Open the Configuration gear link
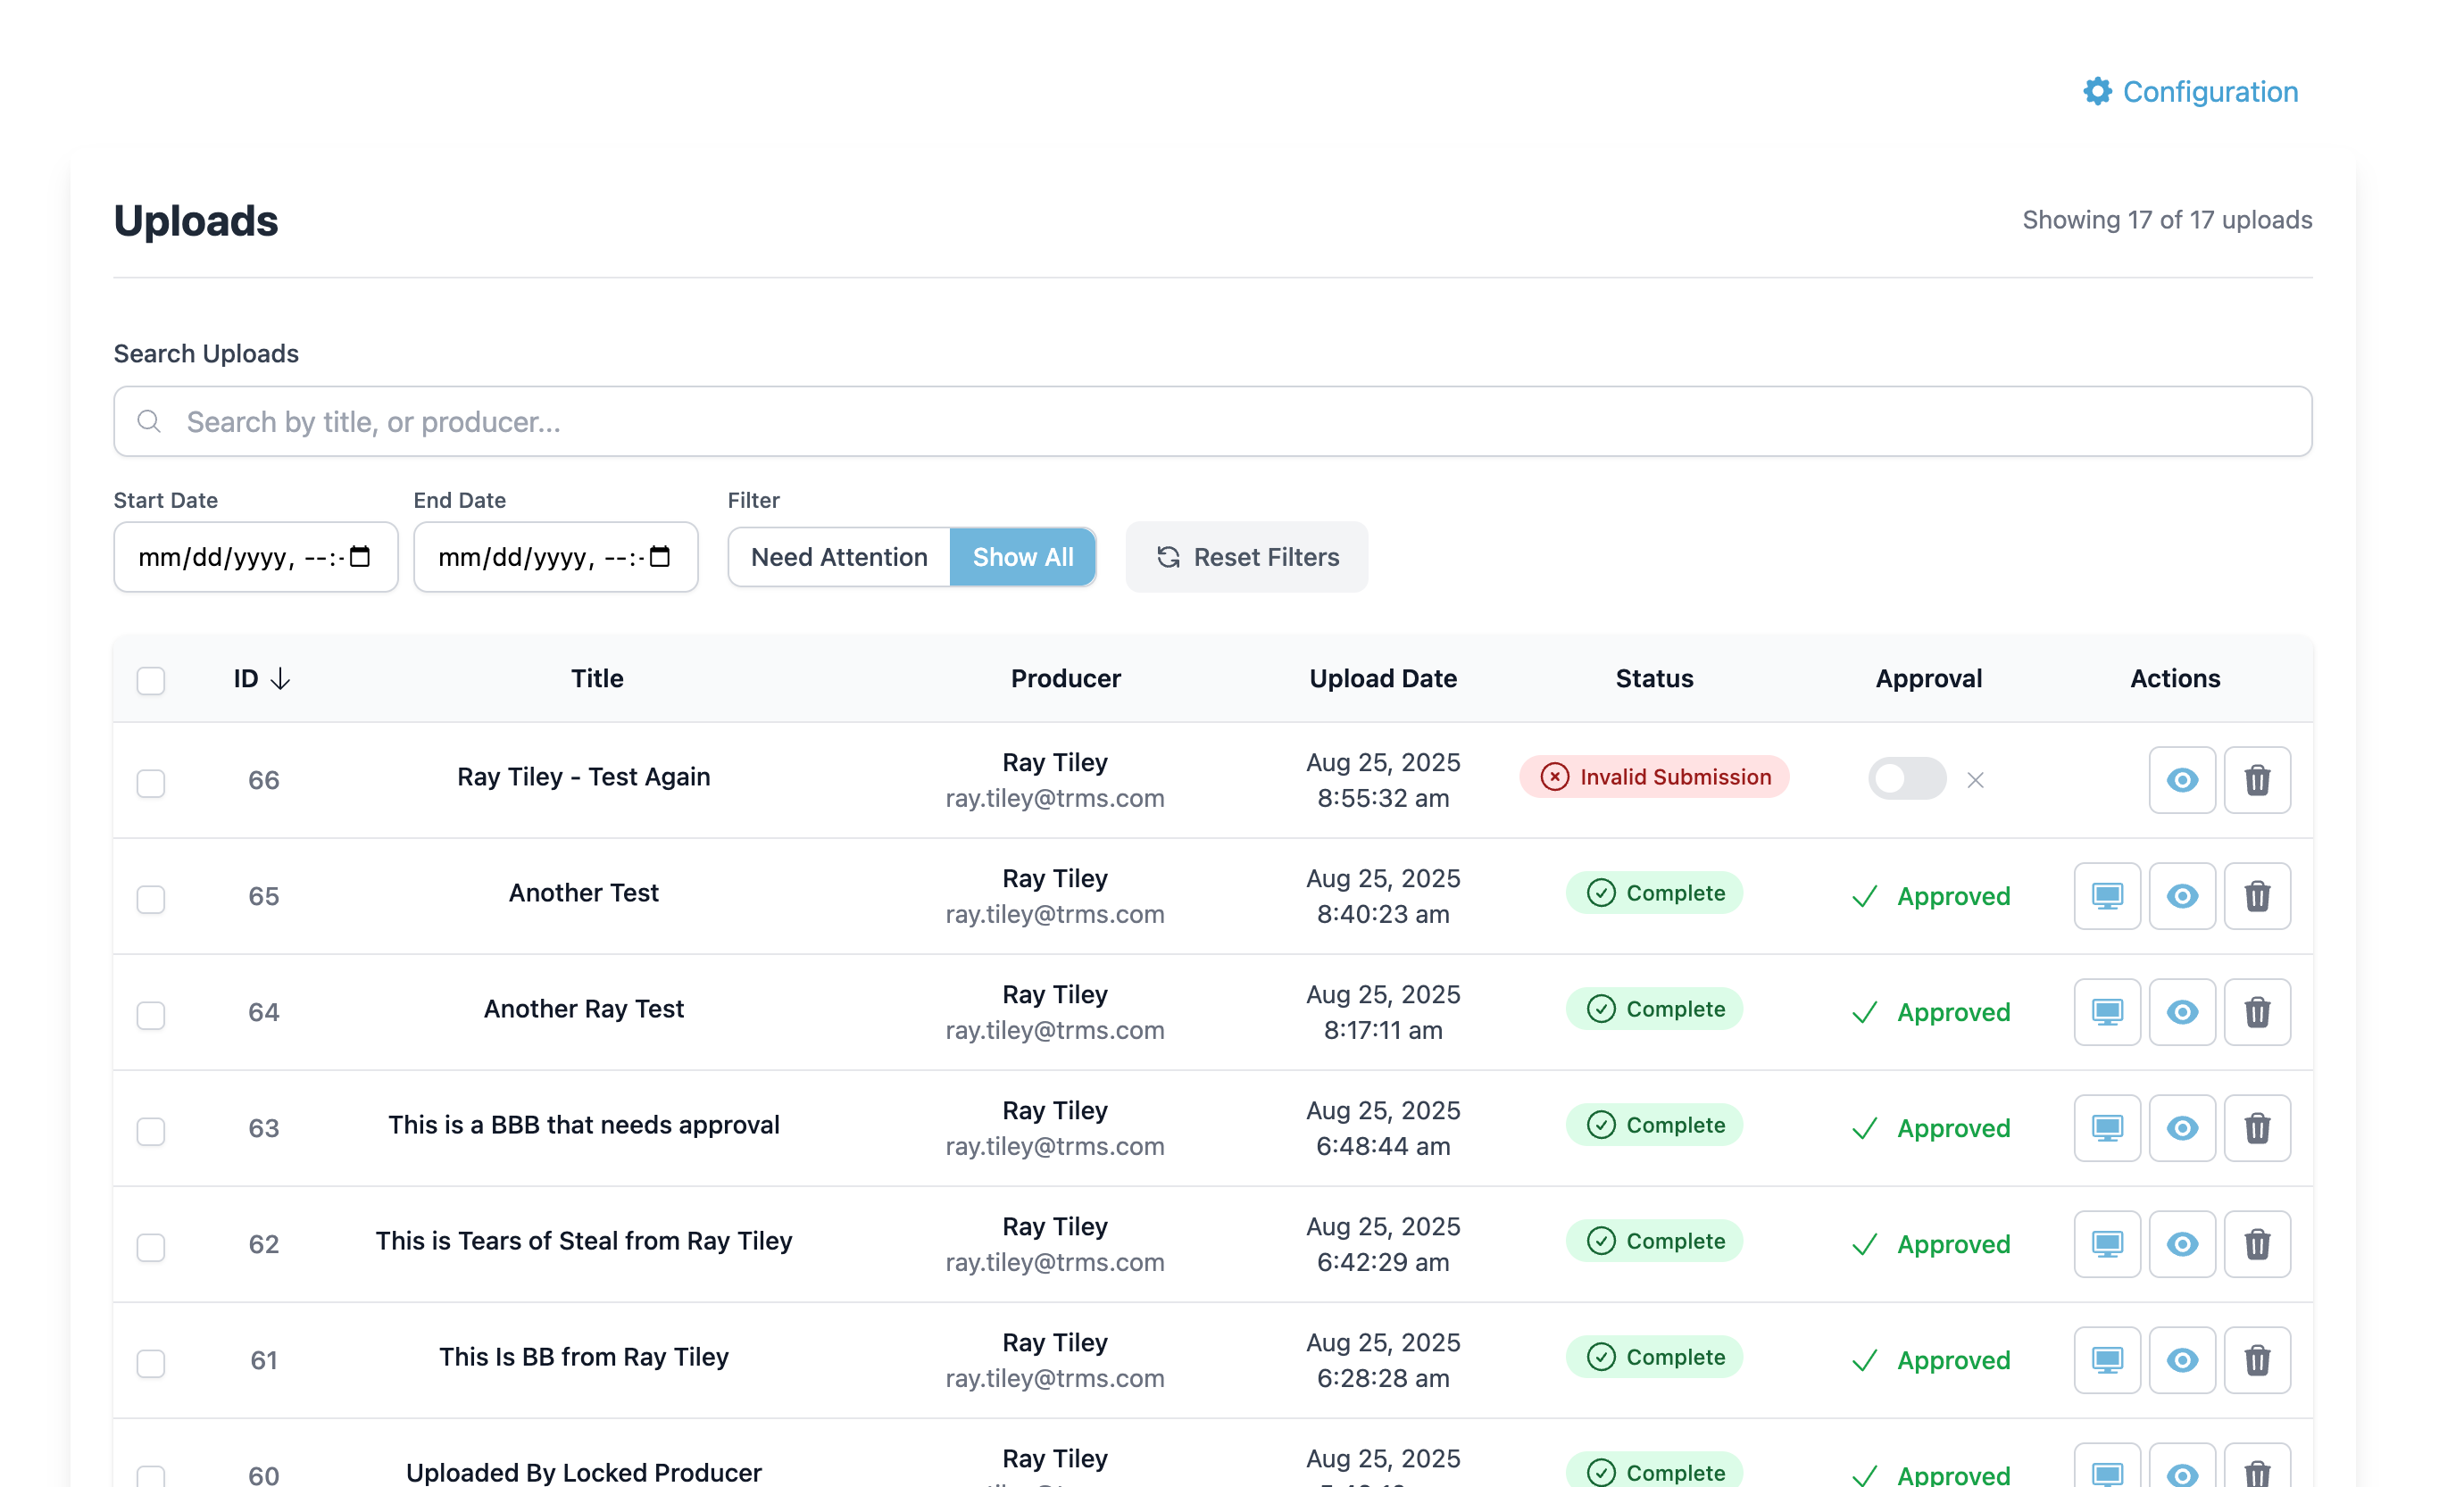The width and height of the screenshot is (2464, 1487). tap(2189, 92)
